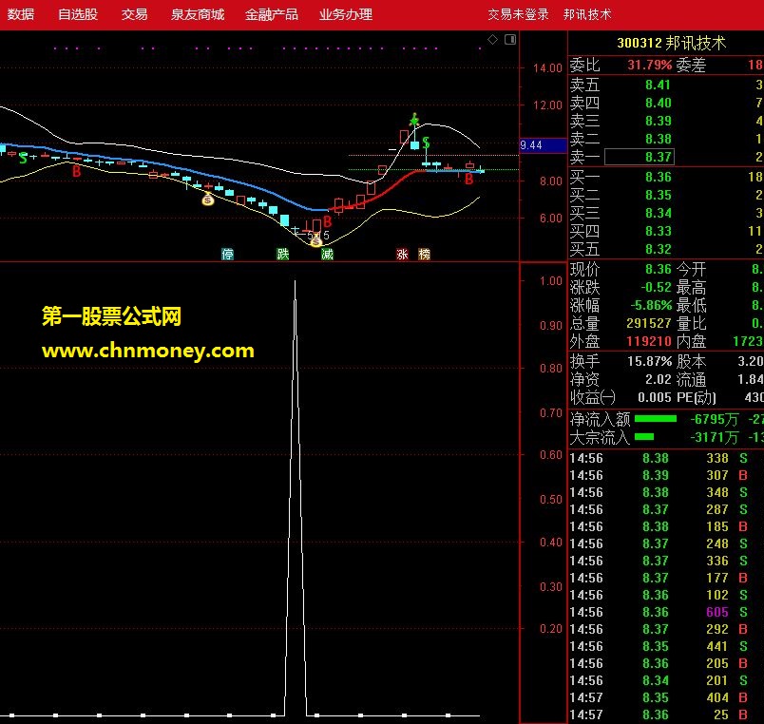Select the tick row with volume 441
The height and width of the screenshot is (724, 764).
(x=666, y=646)
